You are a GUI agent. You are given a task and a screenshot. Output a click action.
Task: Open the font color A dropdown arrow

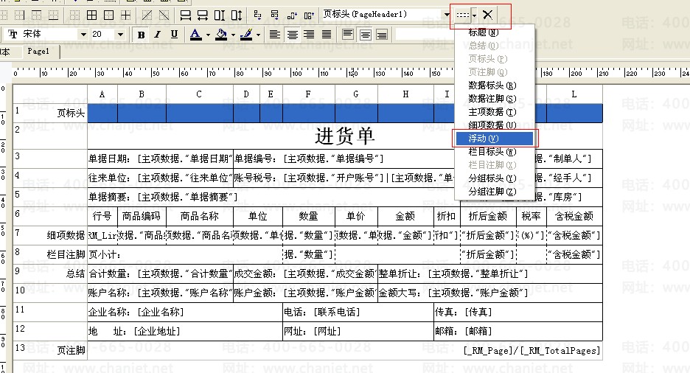[209, 35]
